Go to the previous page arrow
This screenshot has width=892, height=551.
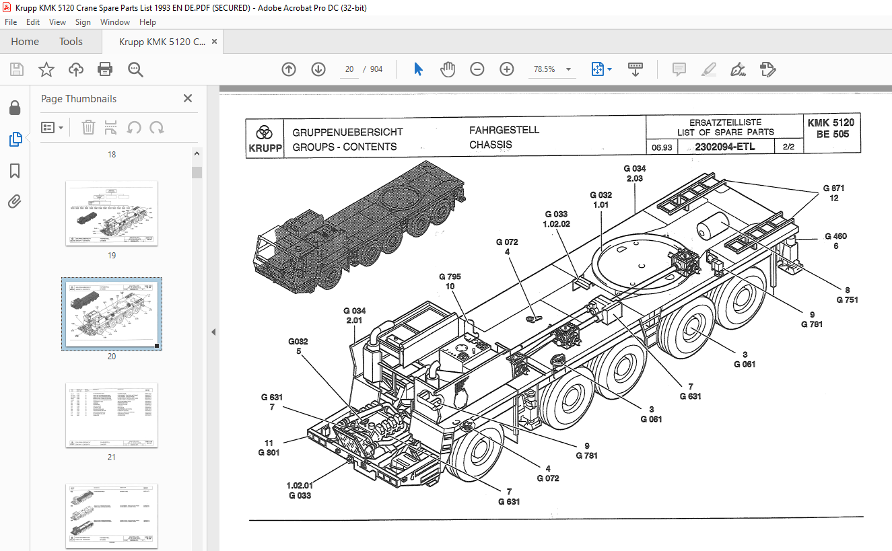[x=289, y=69]
